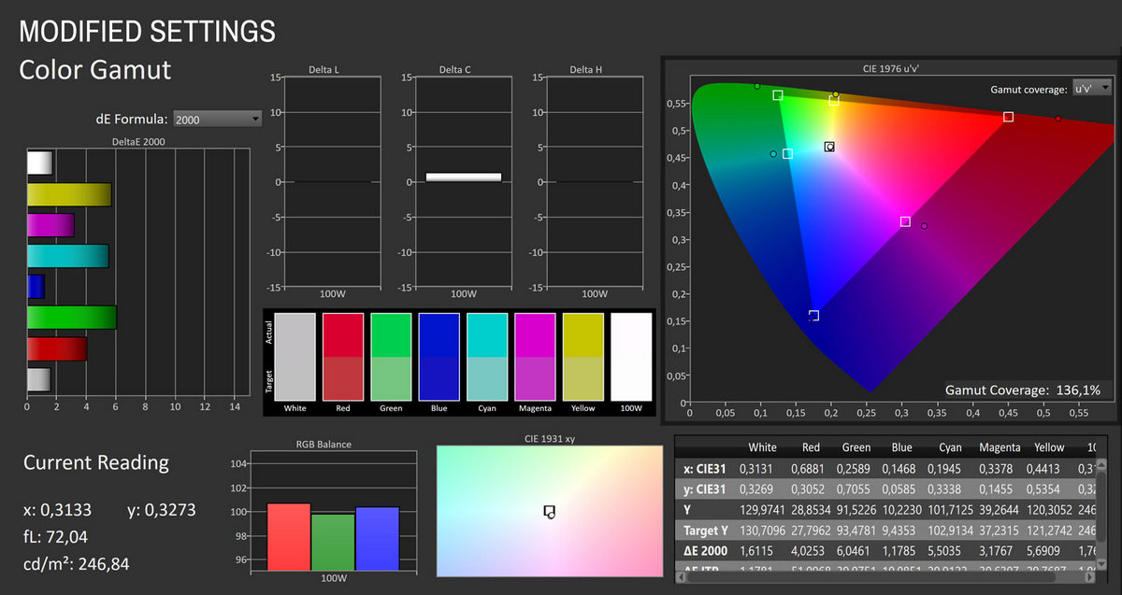Viewport: 1122px width, 595px height.
Task: Select the magenta target marker on CIE chart
Action: point(905,221)
